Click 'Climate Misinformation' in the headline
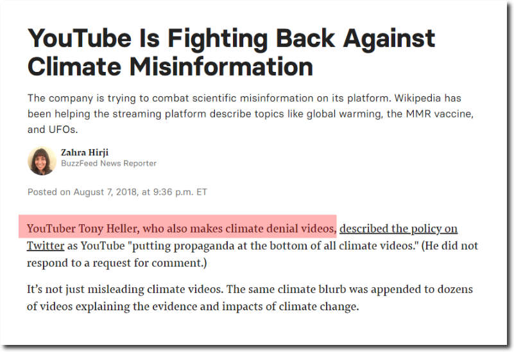 pos(171,67)
